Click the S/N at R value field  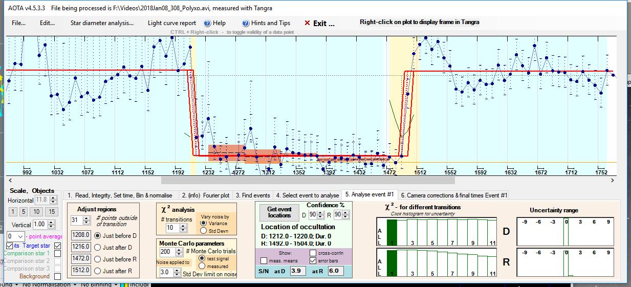[x=336, y=271]
